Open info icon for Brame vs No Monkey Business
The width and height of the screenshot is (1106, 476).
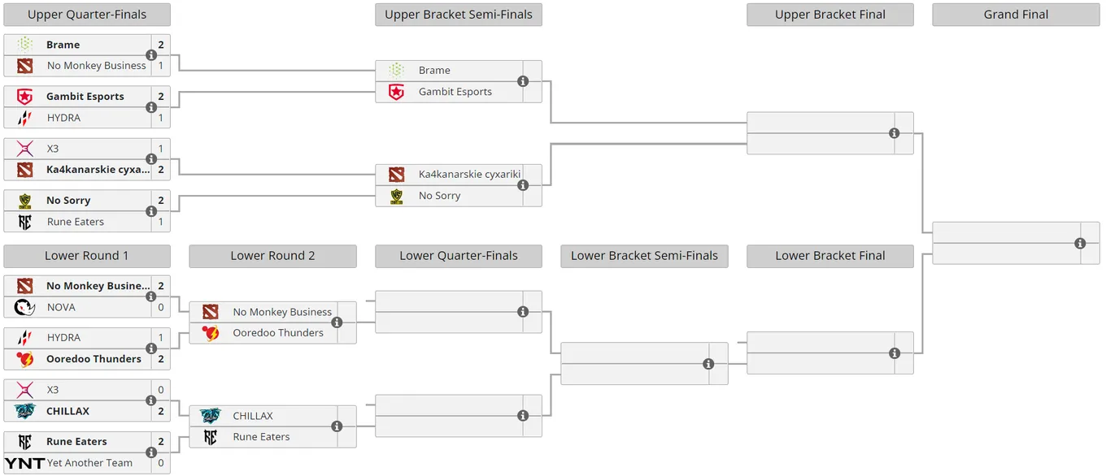[151, 55]
